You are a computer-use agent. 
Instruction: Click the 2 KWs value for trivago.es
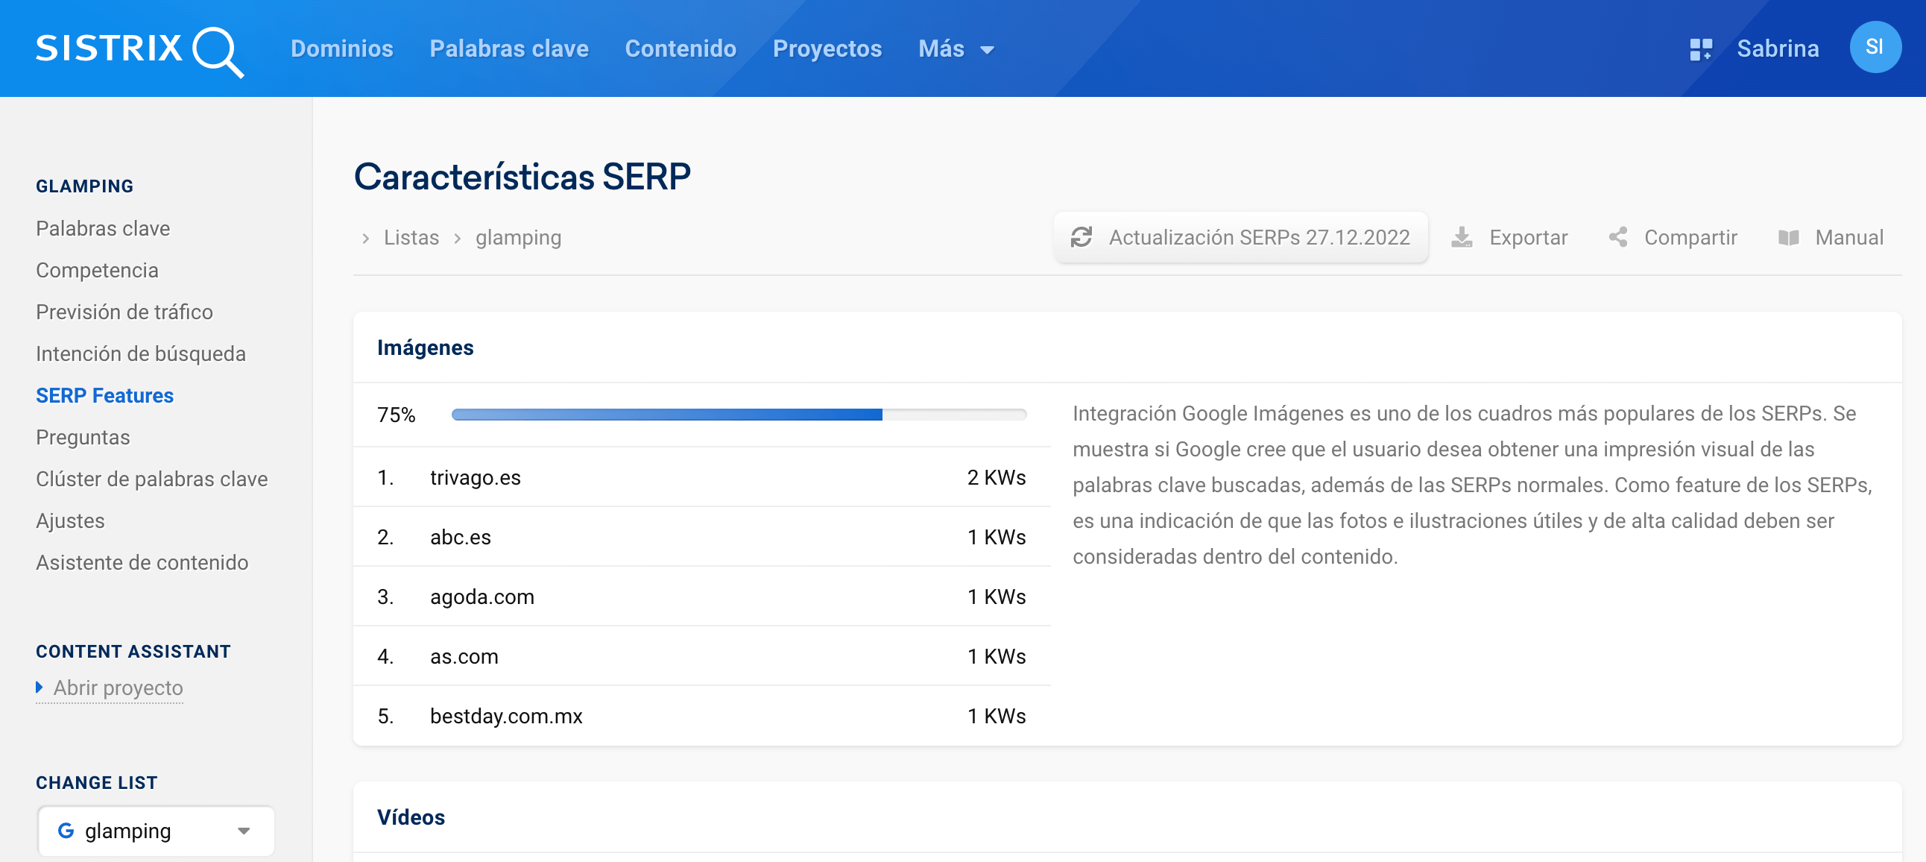point(996,477)
